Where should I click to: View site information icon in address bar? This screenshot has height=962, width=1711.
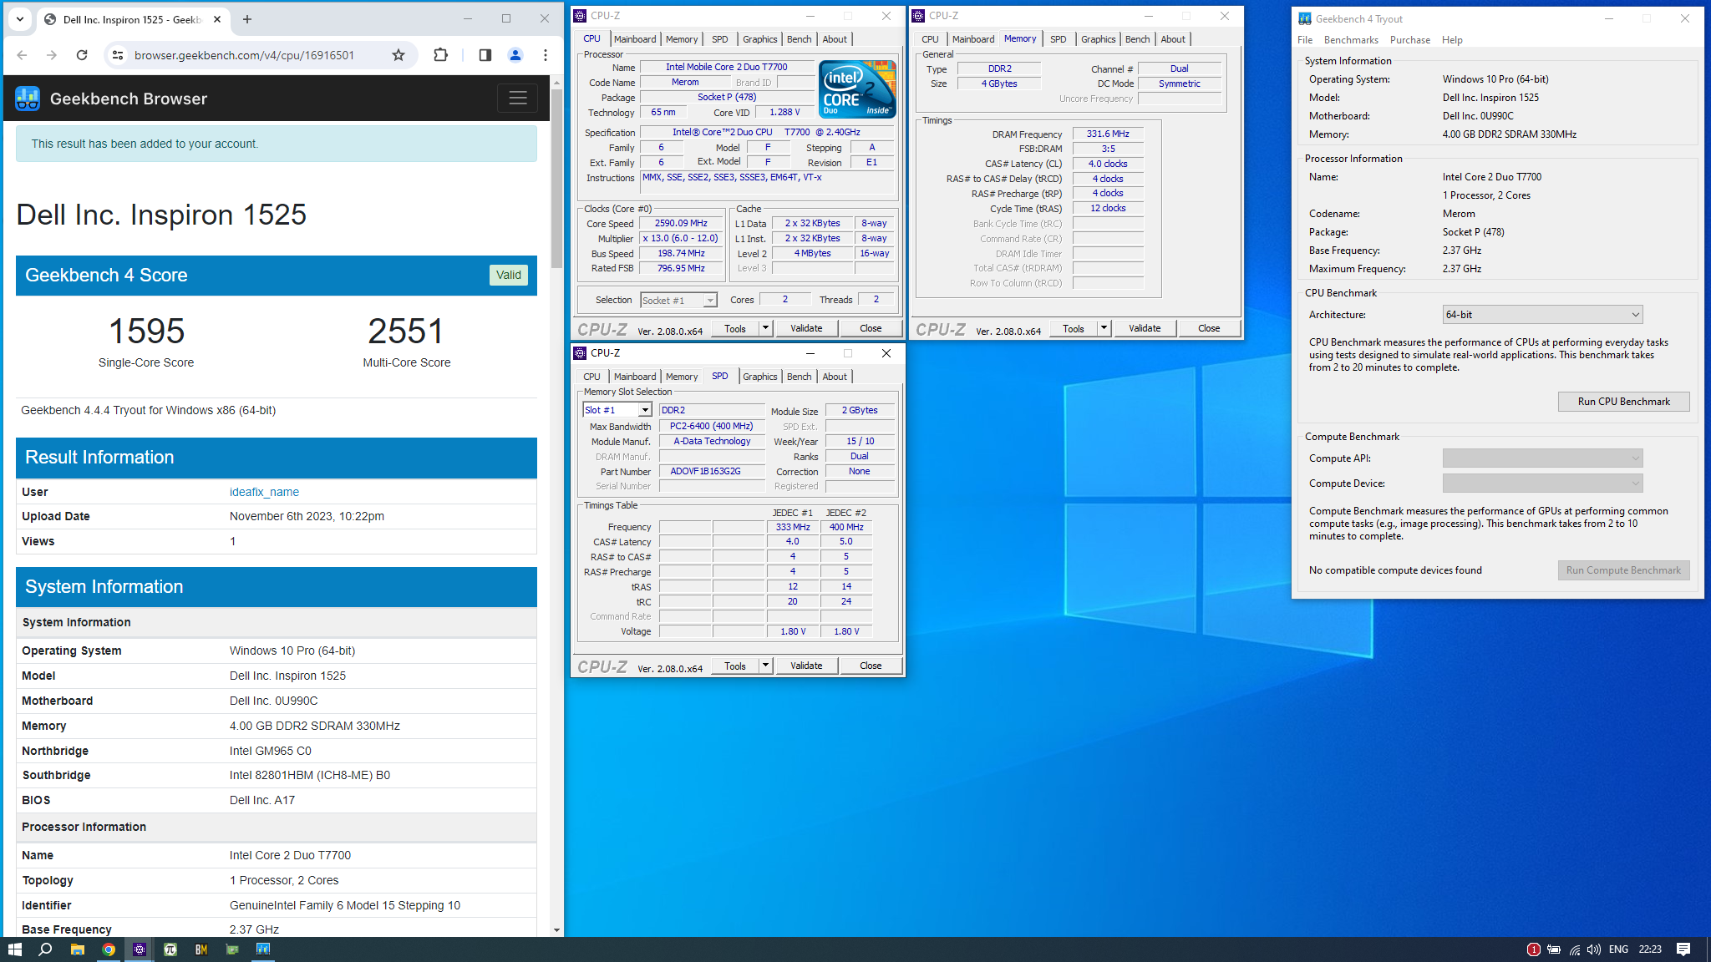tap(118, 55)
